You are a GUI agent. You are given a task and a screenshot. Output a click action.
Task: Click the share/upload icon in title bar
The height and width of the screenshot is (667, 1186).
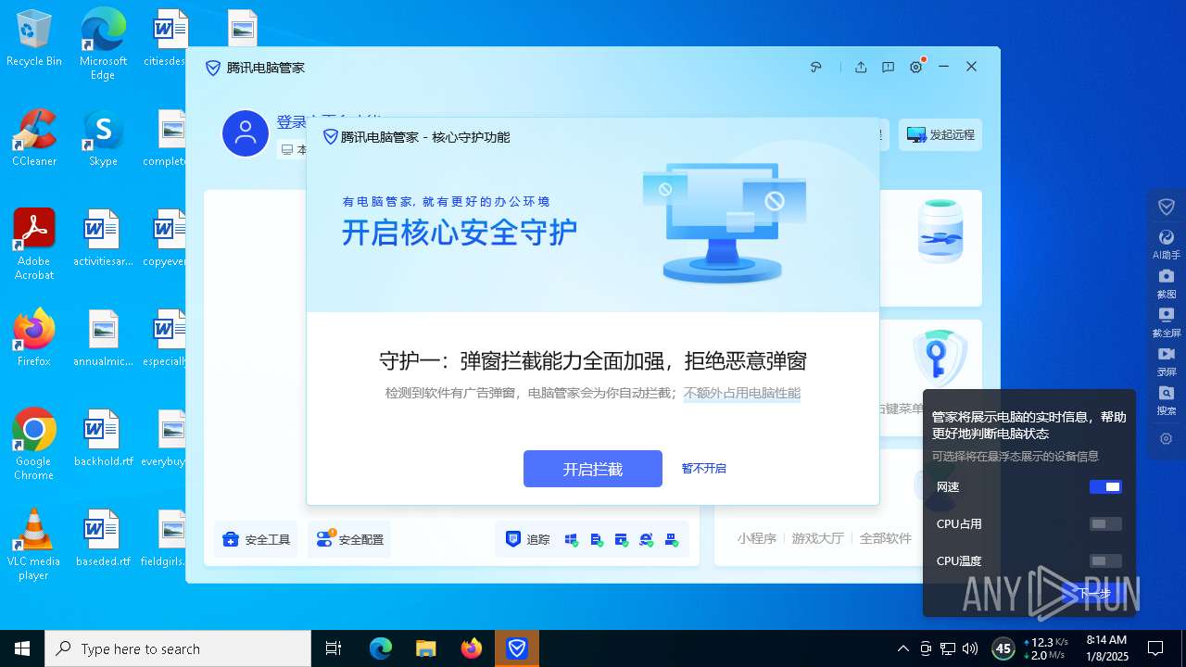tap(861, 67)
